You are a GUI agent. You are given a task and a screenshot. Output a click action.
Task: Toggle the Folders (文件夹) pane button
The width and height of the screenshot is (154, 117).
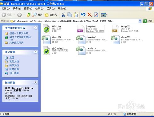(51, 15)
